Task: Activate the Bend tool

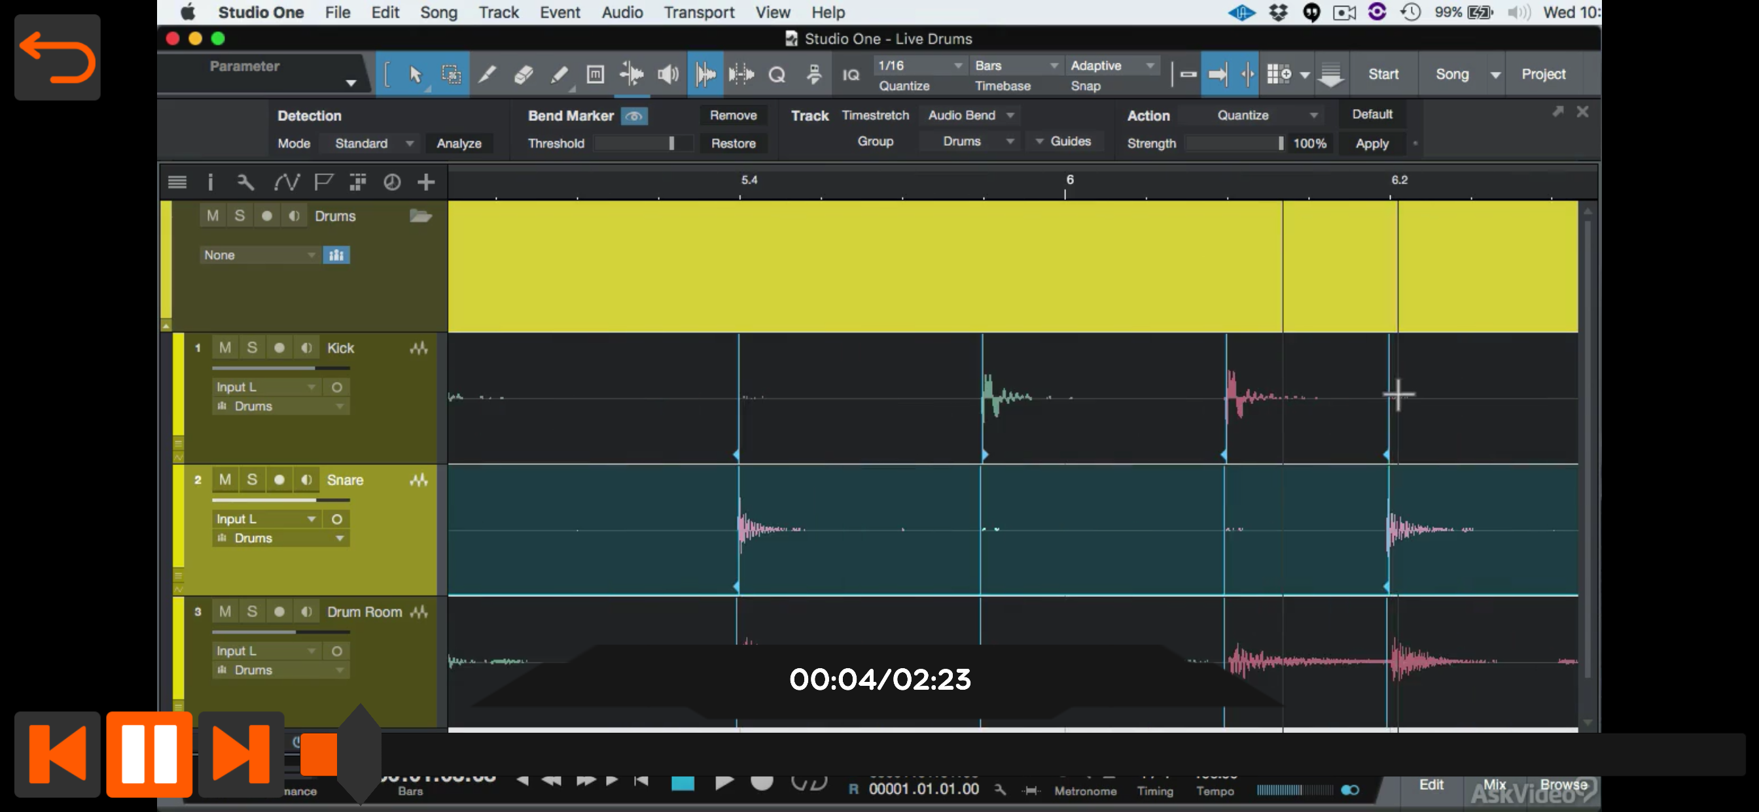Action: [631, 75]
